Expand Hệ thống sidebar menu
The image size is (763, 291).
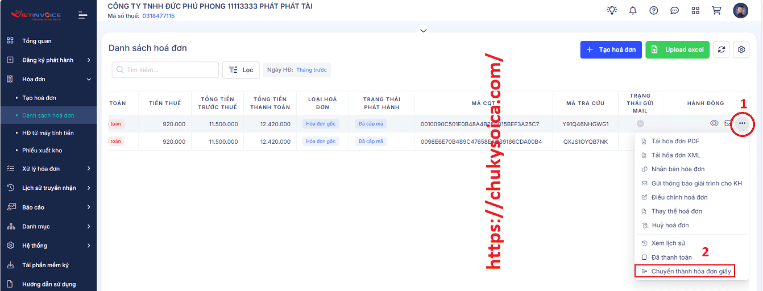tap(48, 246)
